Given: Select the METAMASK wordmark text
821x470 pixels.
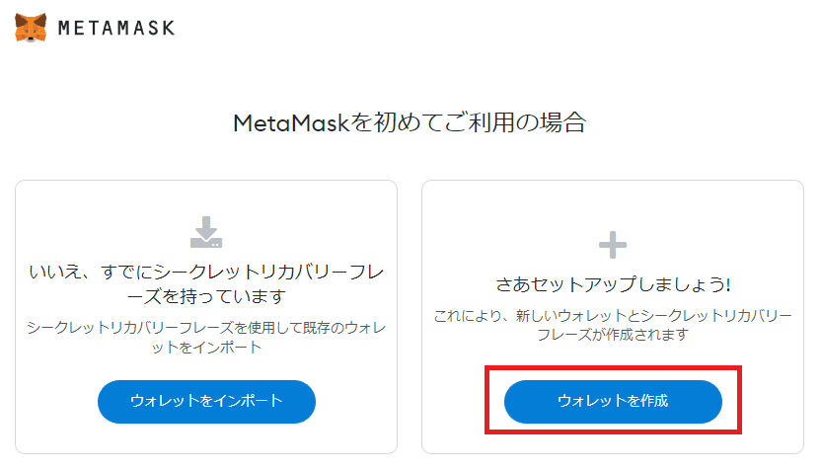Looking at the screenshot, I should coord(116,28).
